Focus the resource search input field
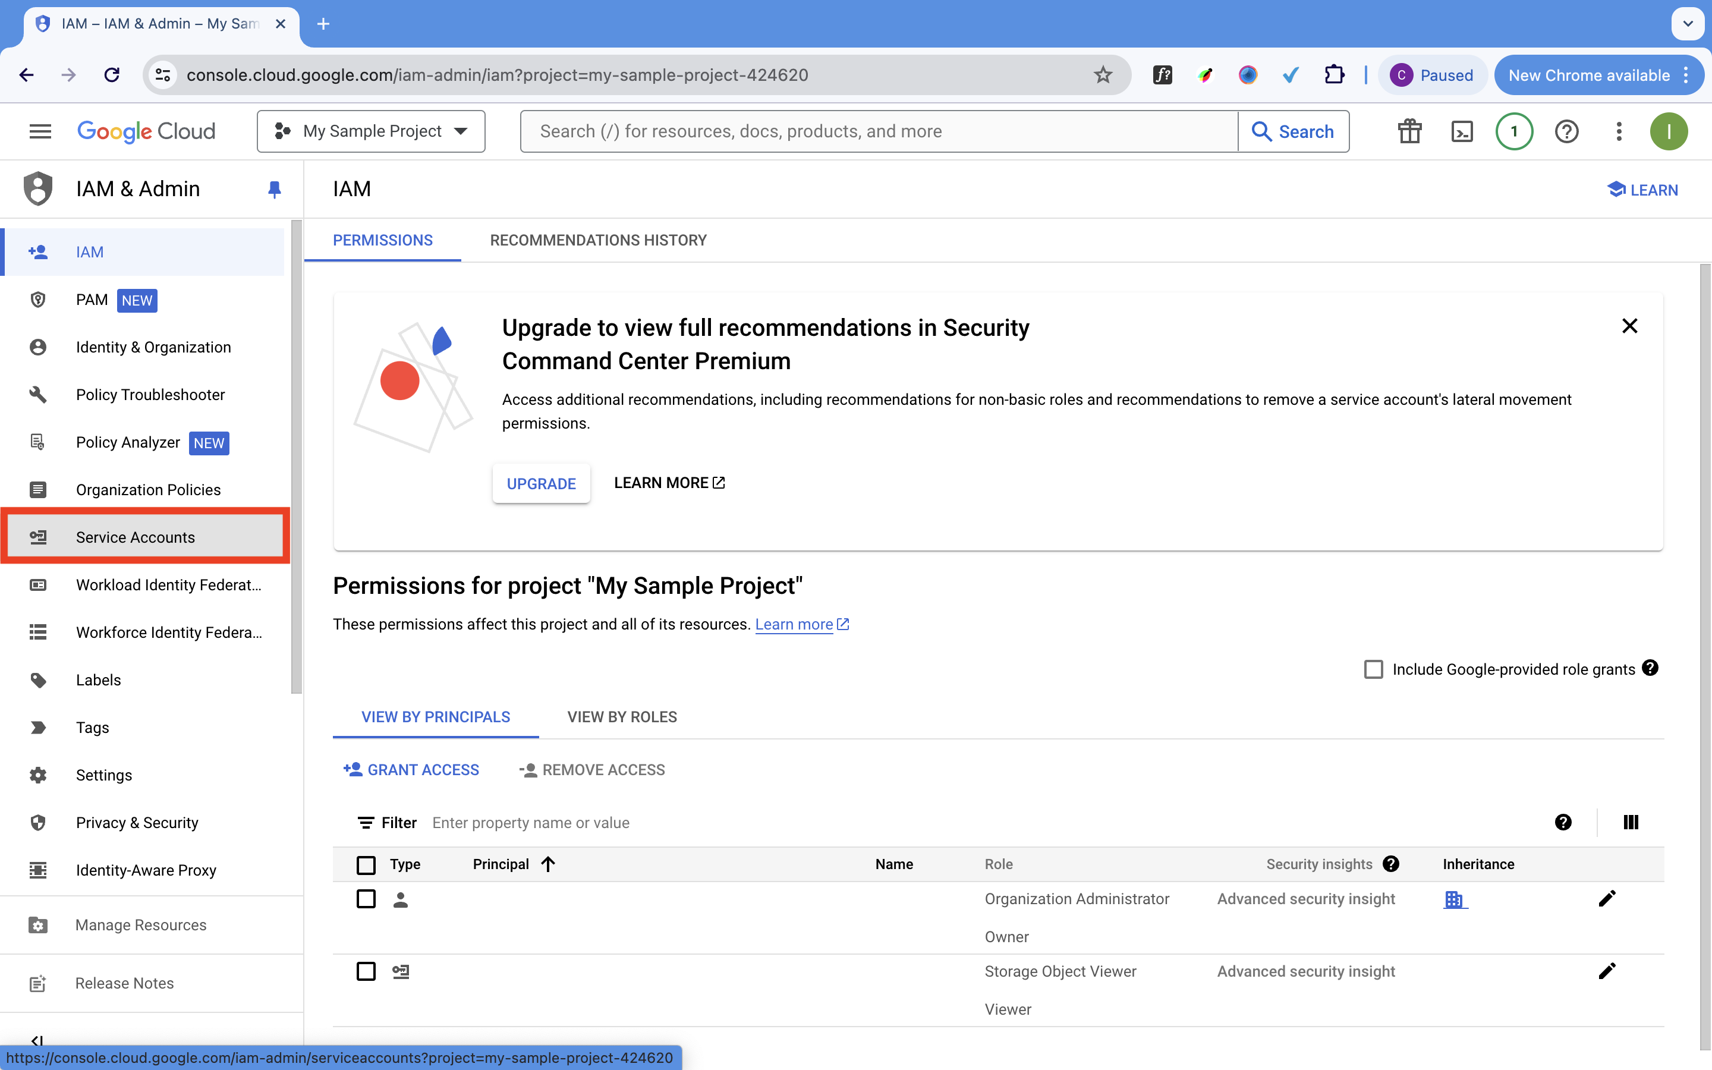This screenshot has height=1070, width=1712. 879,131
